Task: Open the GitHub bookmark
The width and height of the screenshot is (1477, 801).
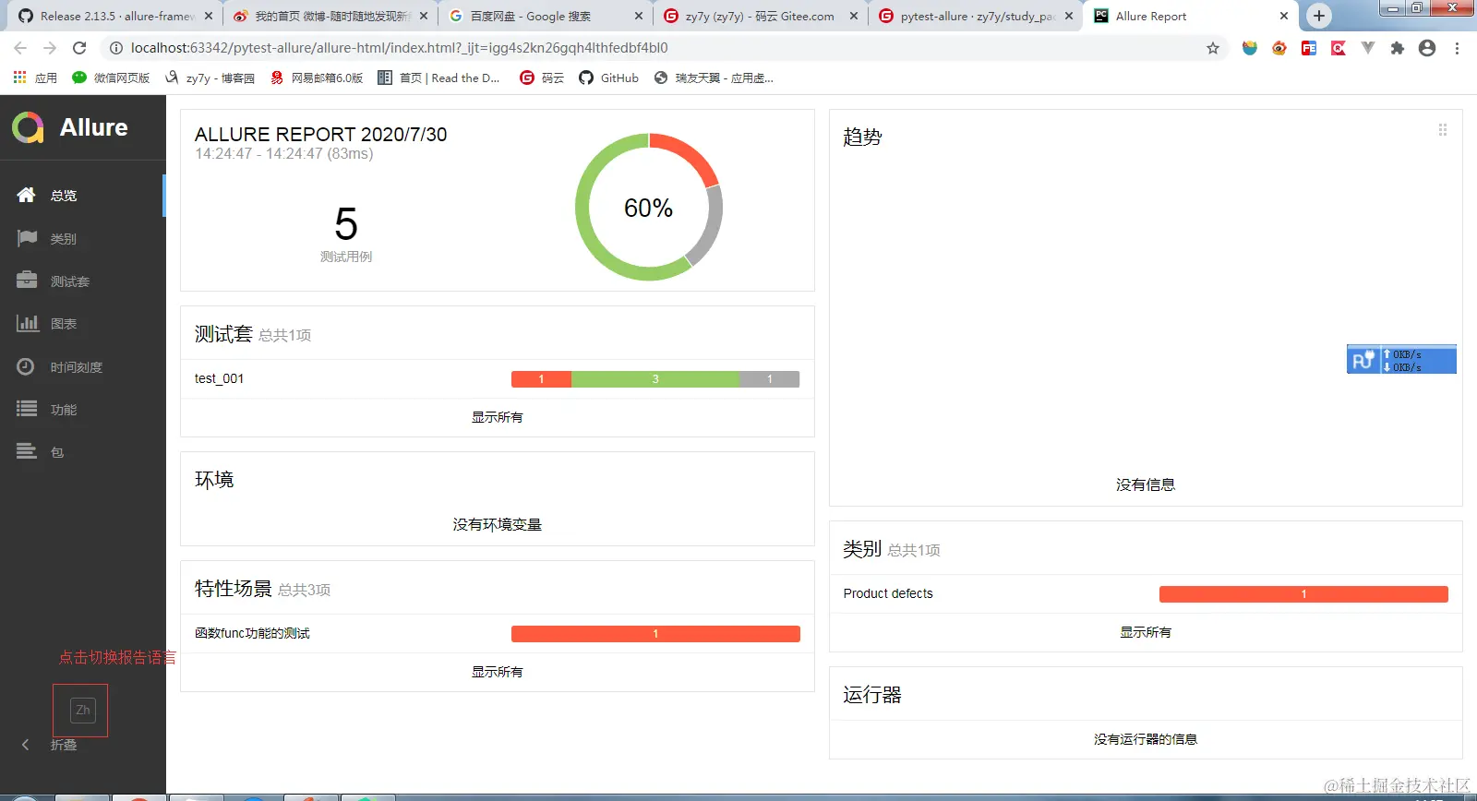Action: pyautogui.click(x=608, y=78)
